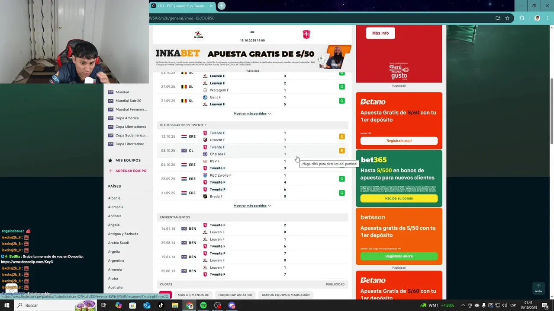Image resolution: width=554 pixels, height=311 pixels.
Task: Click the win badge on 21.09.25 Twente match
Action: [341, 193]
